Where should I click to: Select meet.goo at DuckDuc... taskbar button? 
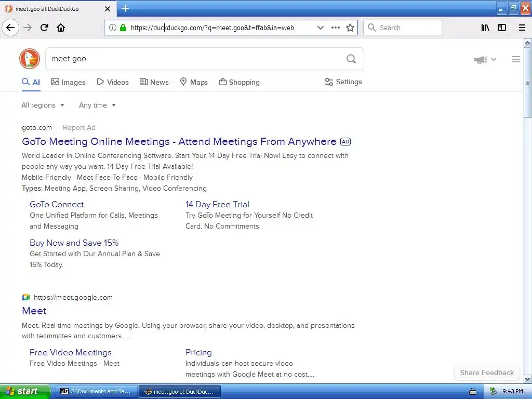point(180,392)
